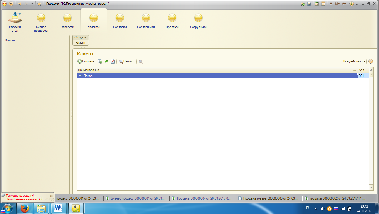
Task: Open the Клиент link in navigation panel
Action: [10, 40]
